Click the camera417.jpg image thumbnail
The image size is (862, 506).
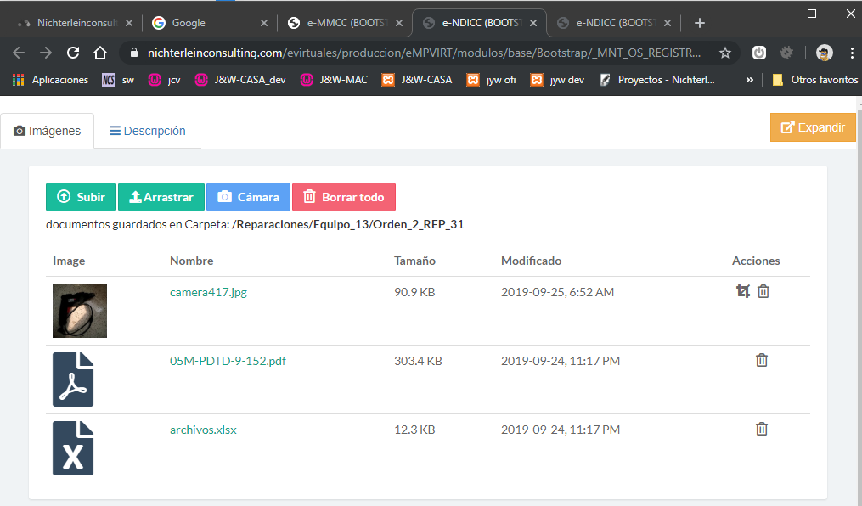(80, 311)
